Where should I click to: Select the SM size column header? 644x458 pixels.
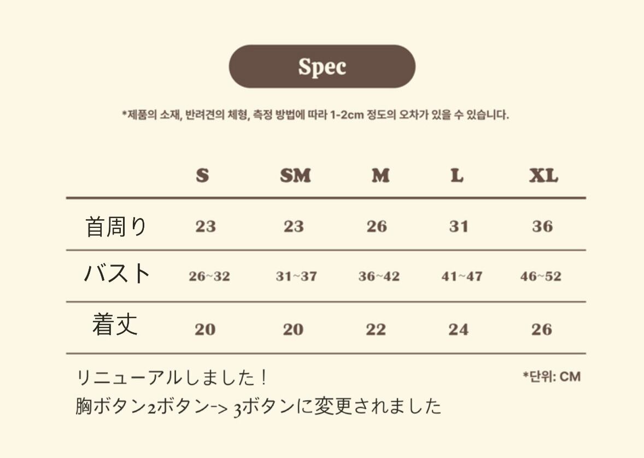pos(295,176)
